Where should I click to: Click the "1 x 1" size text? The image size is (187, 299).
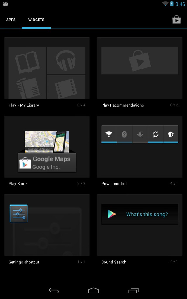point(81,262)
